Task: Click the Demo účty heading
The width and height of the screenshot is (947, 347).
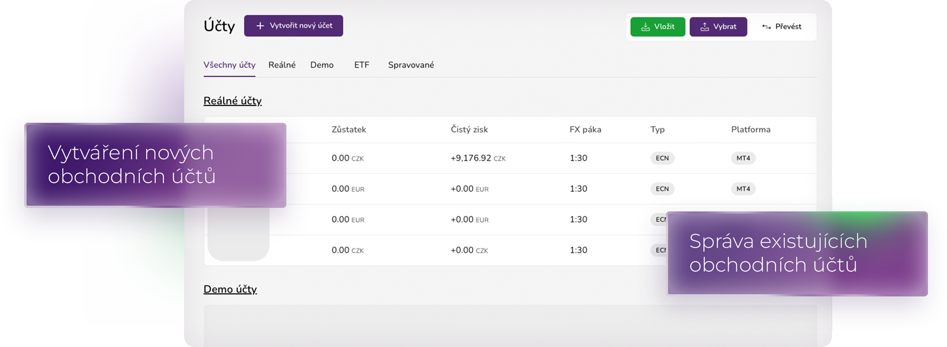Action: (x=230, y=289)
